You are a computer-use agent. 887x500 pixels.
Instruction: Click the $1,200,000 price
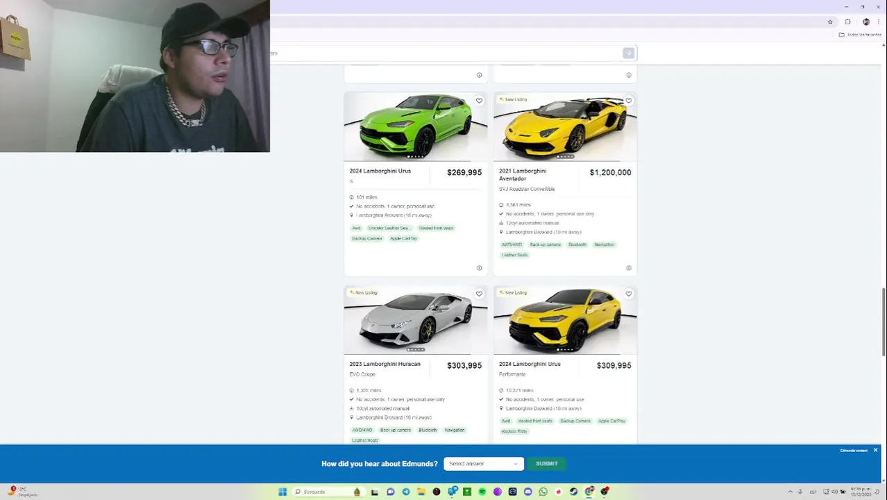click(611, 172)
